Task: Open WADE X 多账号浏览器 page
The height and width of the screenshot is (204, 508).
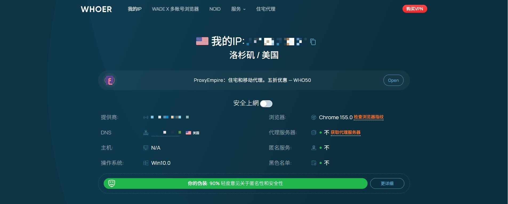Action: (x=175, y=9)
